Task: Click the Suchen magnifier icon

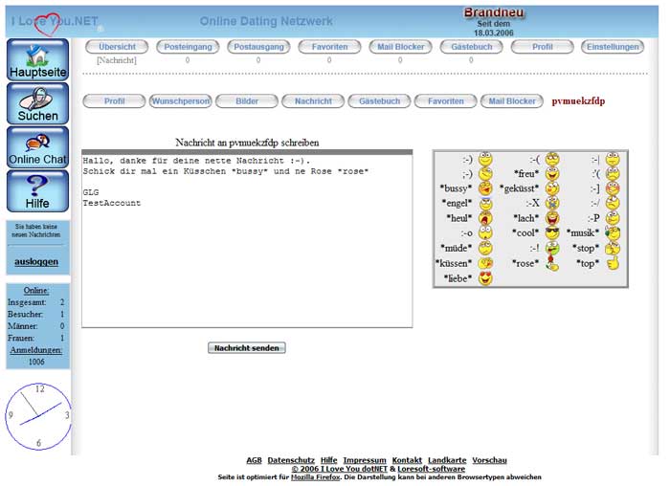Action: pyautogui.click(x=37, y=103)
